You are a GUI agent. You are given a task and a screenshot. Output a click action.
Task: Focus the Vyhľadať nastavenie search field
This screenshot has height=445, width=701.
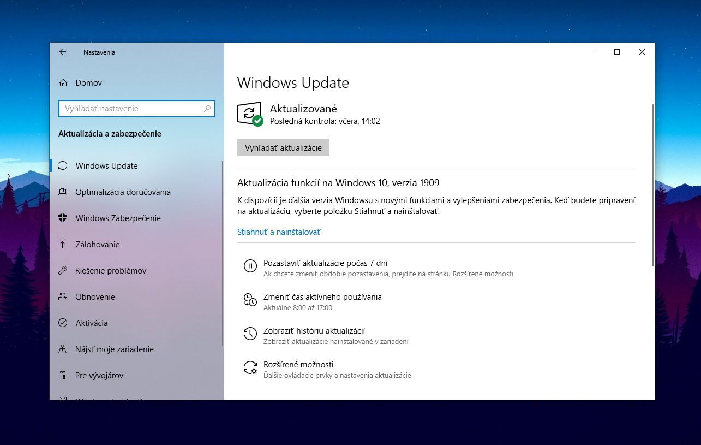136,109
